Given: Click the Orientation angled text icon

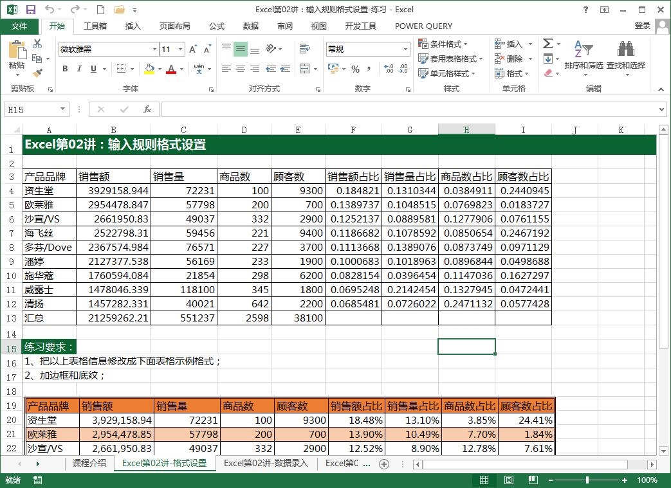Looking at the screenshot, I should tap(271, 48).
